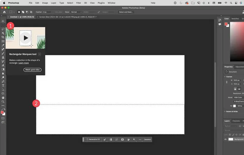Collapse the Rulers & Grids section
244x155 pixels.
[225, 111]
